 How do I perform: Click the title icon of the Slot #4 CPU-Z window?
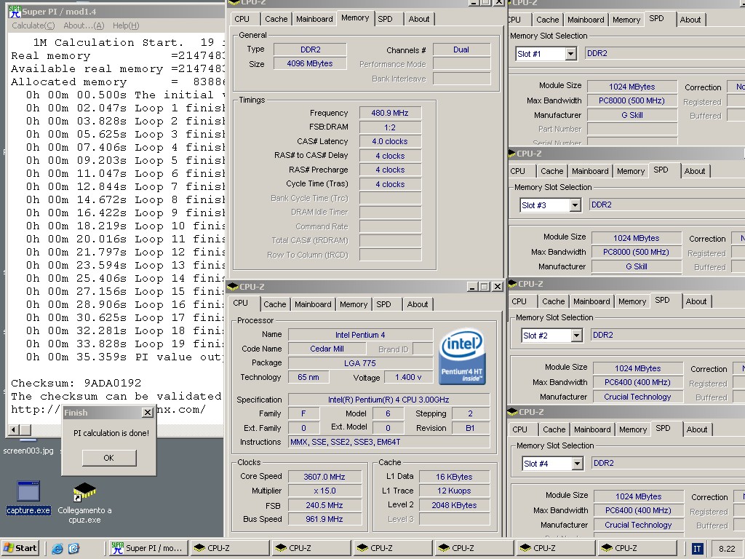click(x=513, y=412)
